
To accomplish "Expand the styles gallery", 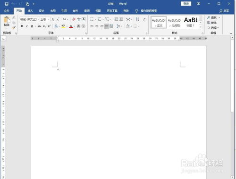I will point(201,27).
